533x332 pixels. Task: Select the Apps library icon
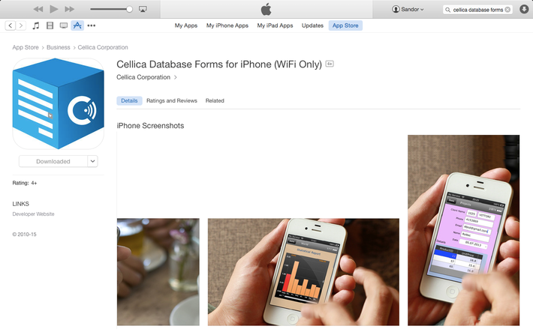pos(77,25)
